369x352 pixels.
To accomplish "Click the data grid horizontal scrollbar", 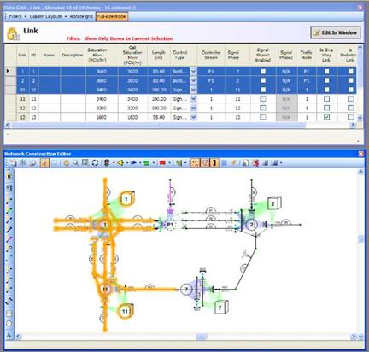I will coord(158,125).
